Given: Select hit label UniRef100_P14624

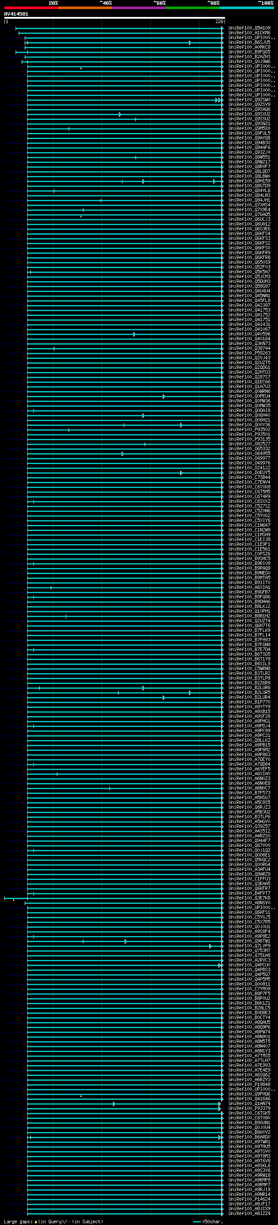Looking at the screenshot, I should click(249, 1199).
